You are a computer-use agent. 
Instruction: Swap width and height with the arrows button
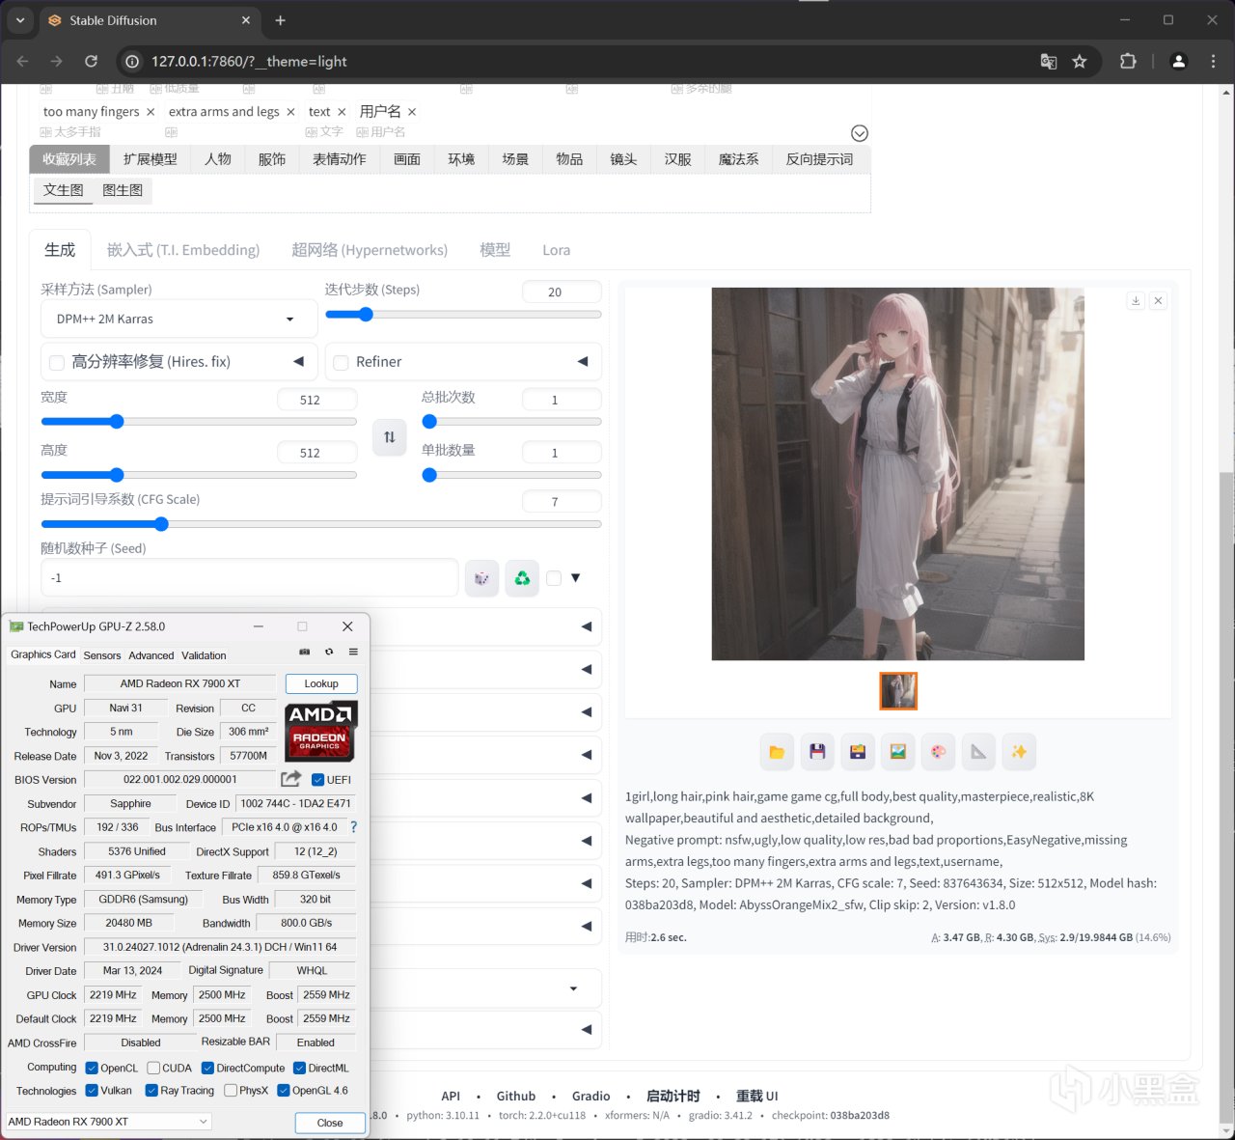390,437
